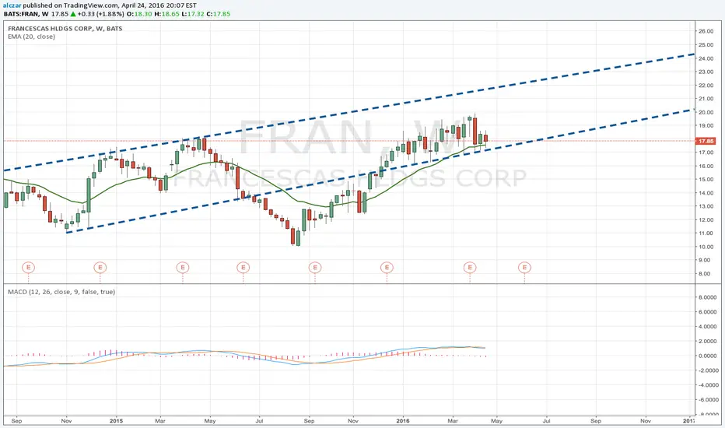Open the earnings marker near March 2016

click(470, 268)
